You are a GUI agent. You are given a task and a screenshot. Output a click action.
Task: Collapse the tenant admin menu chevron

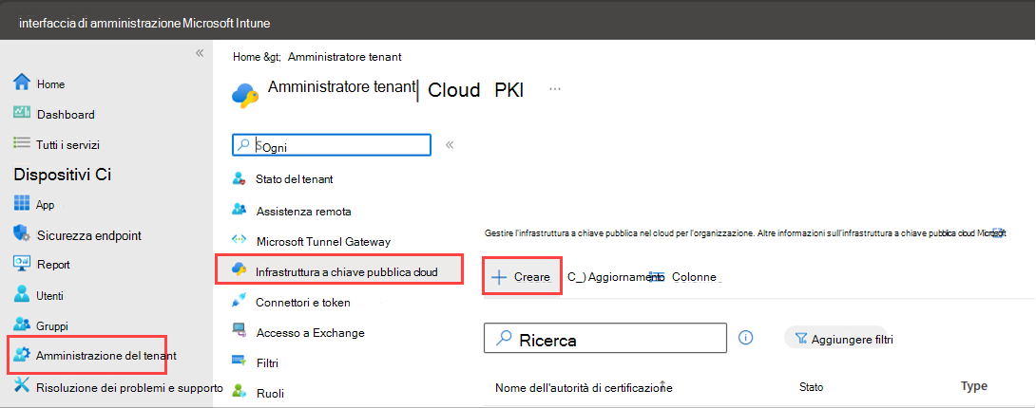[450, 145]
